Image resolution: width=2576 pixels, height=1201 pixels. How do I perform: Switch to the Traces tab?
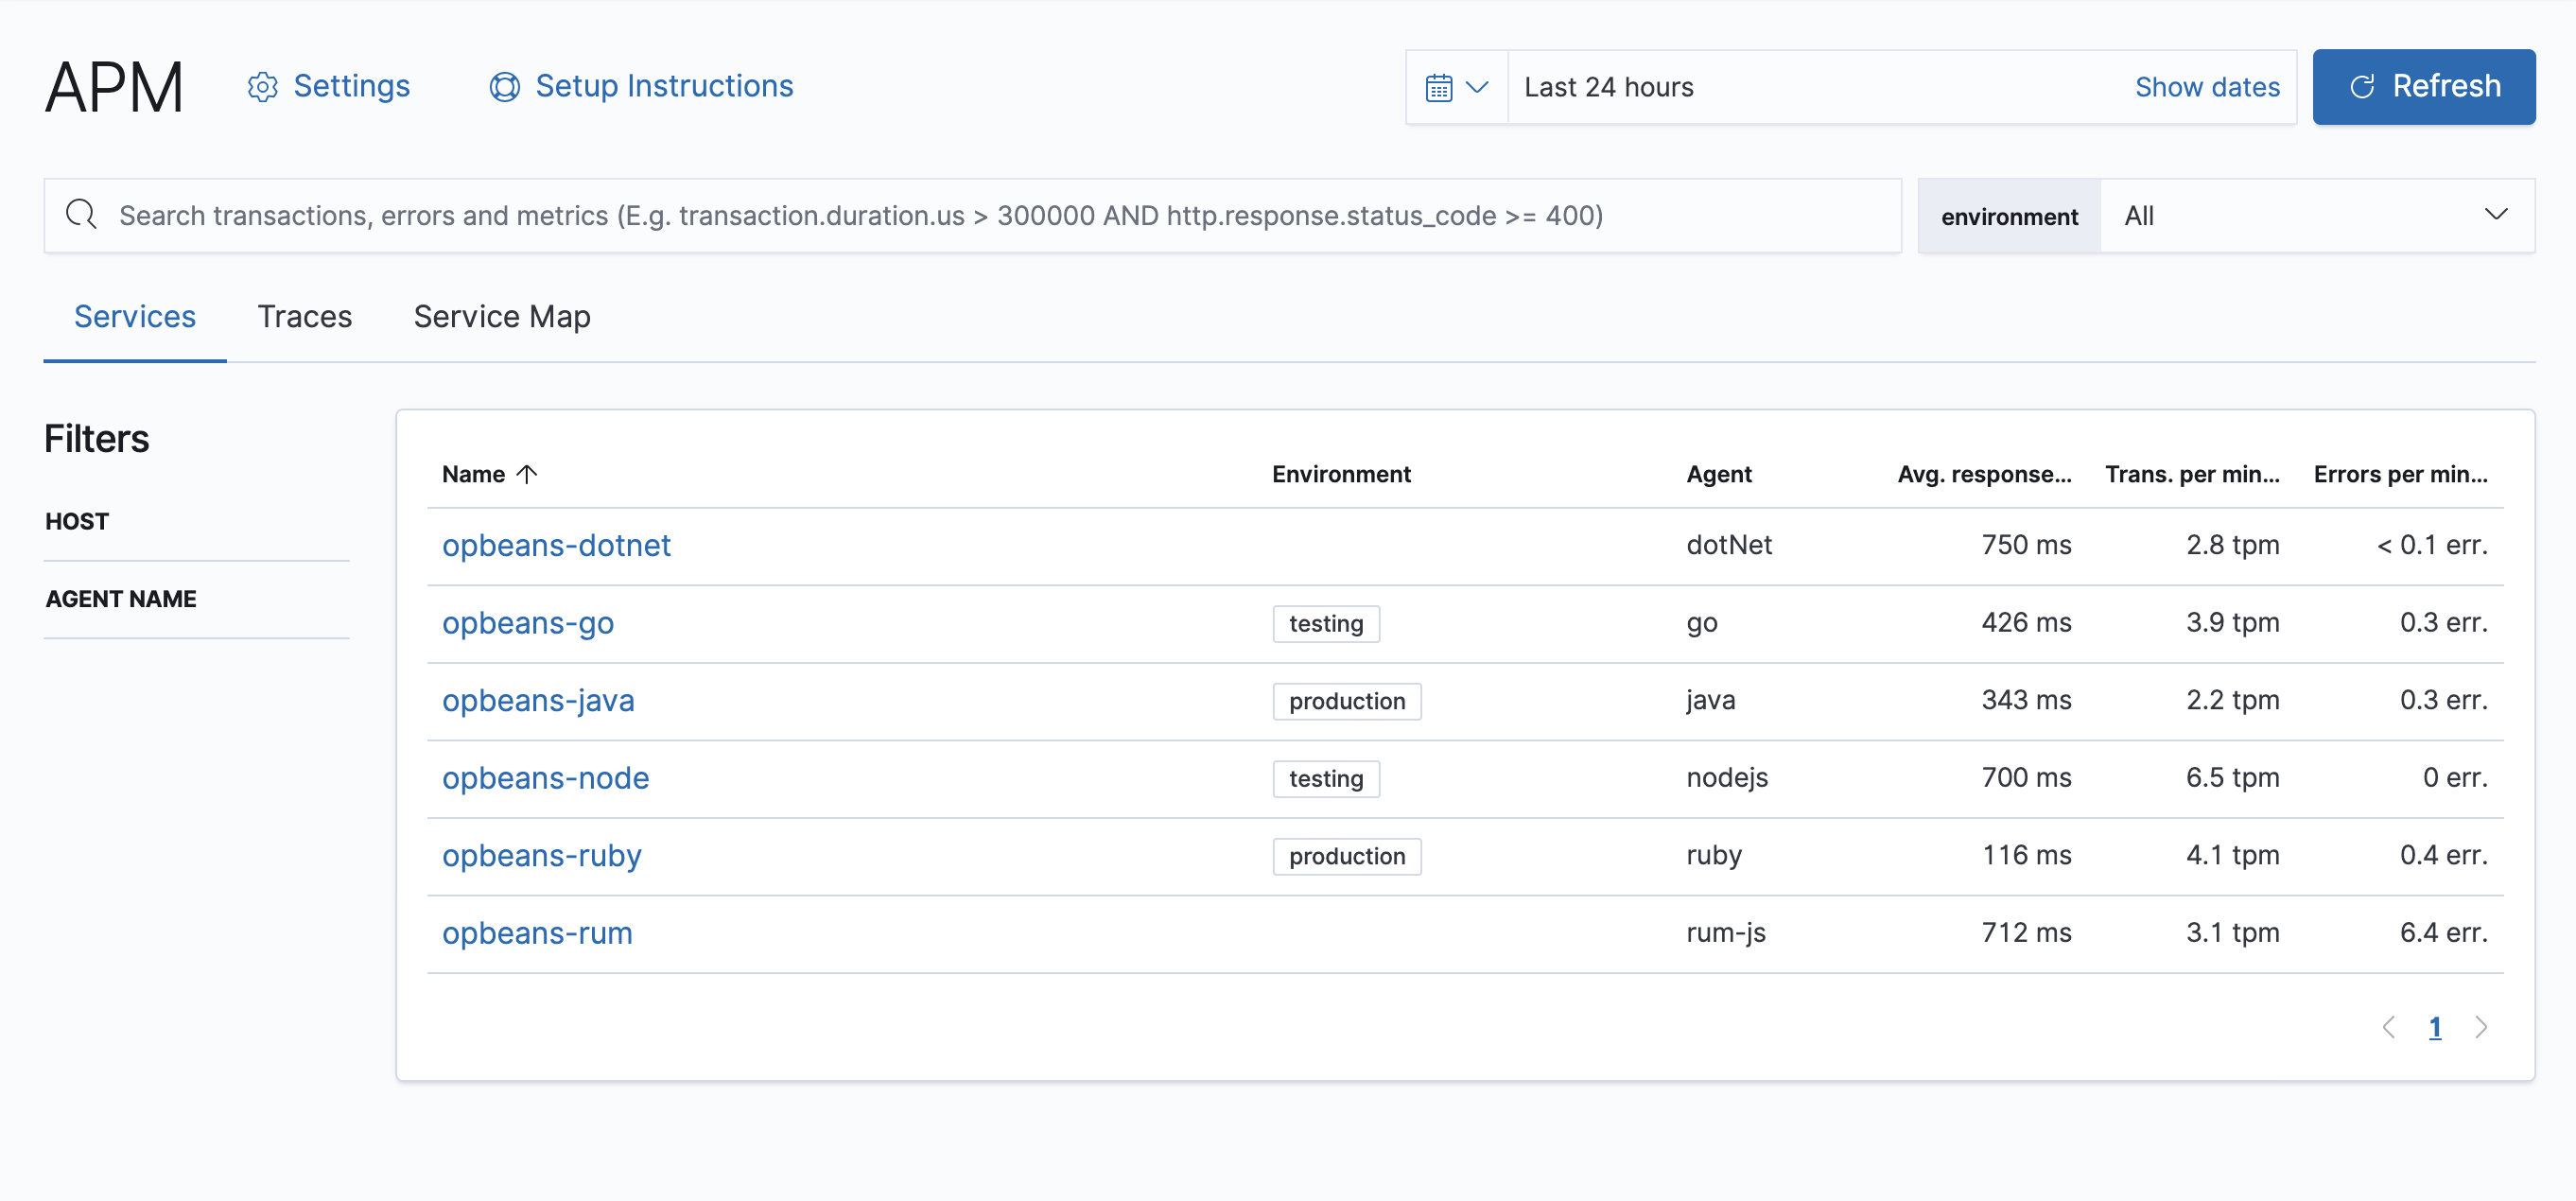(304, 316)
